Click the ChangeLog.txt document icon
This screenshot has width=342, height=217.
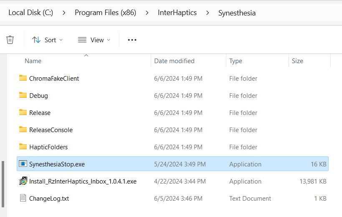(x=23, y=198)
